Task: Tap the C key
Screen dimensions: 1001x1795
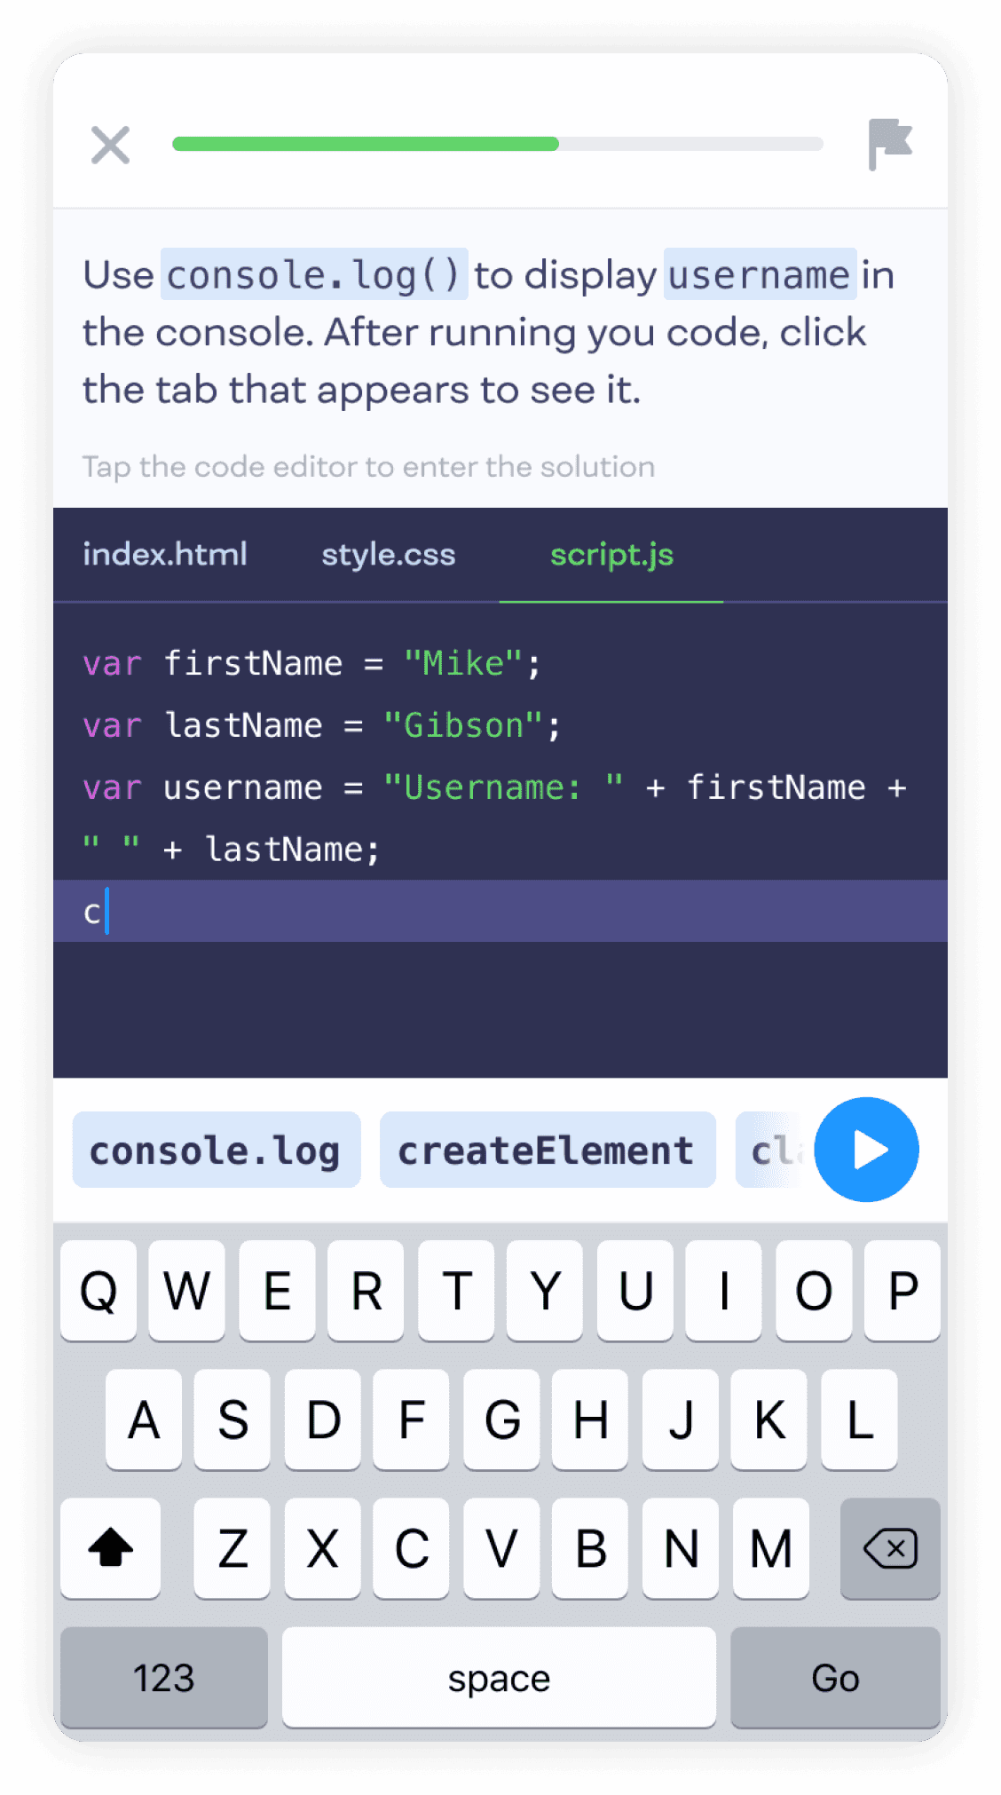Action: [x=412, y=1547]
